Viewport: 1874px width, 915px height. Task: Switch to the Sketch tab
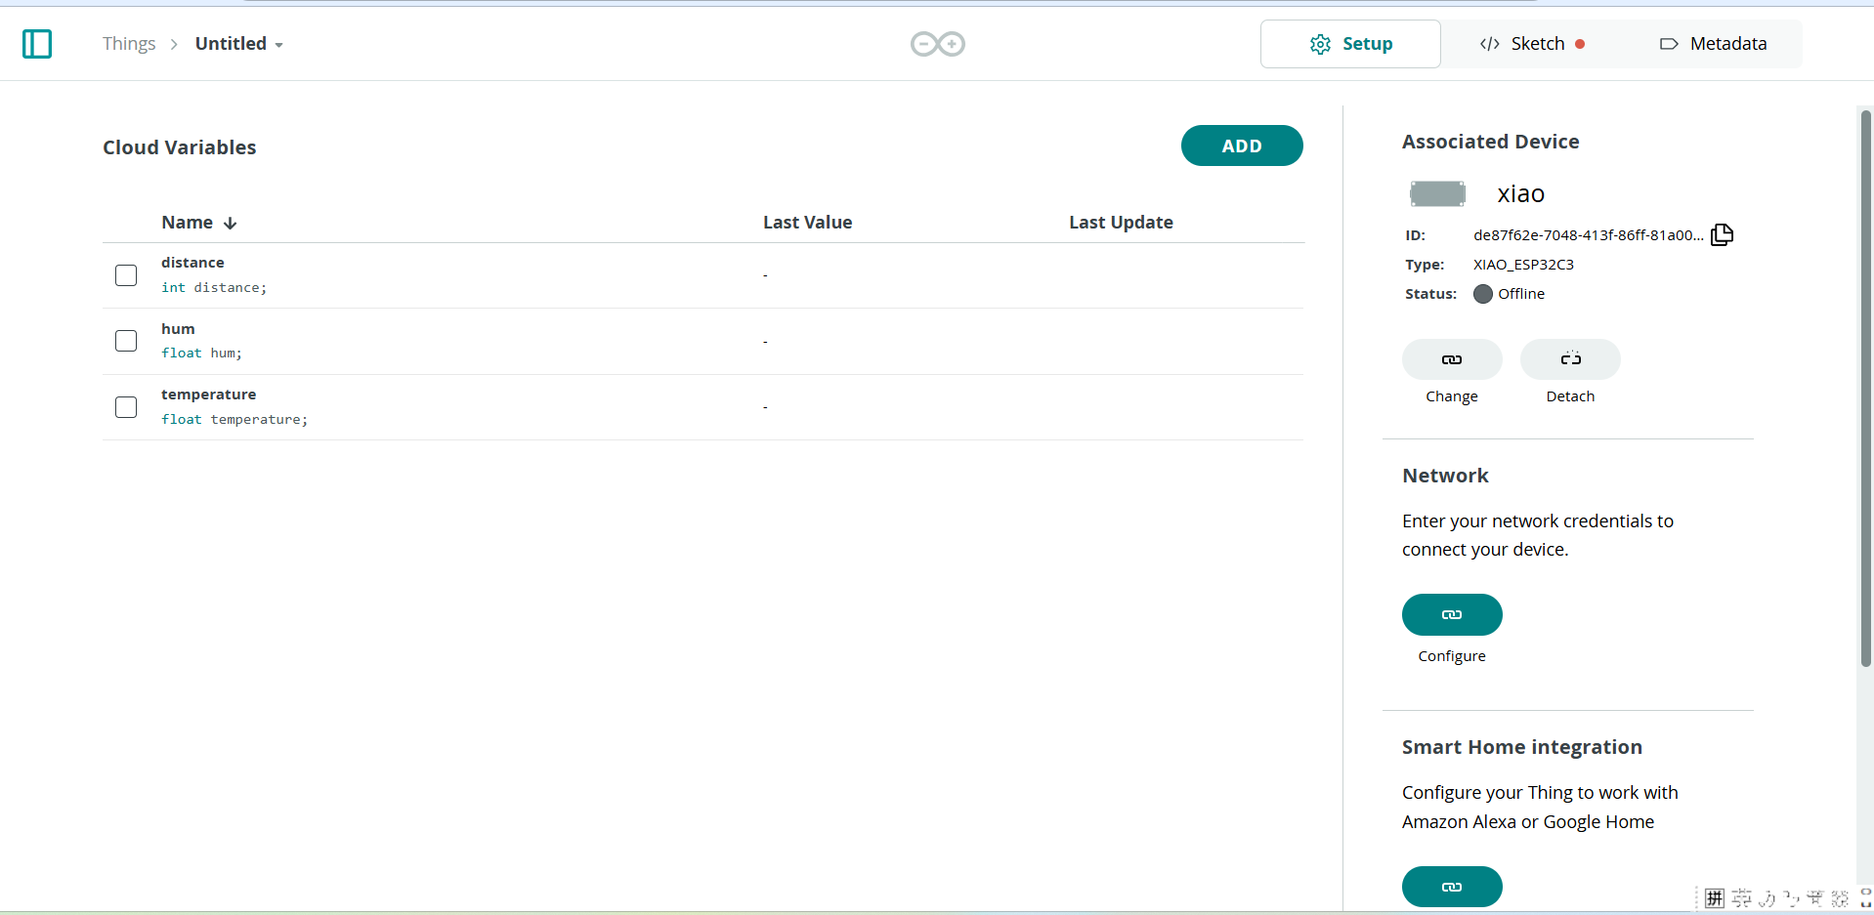click(1531, 44)
